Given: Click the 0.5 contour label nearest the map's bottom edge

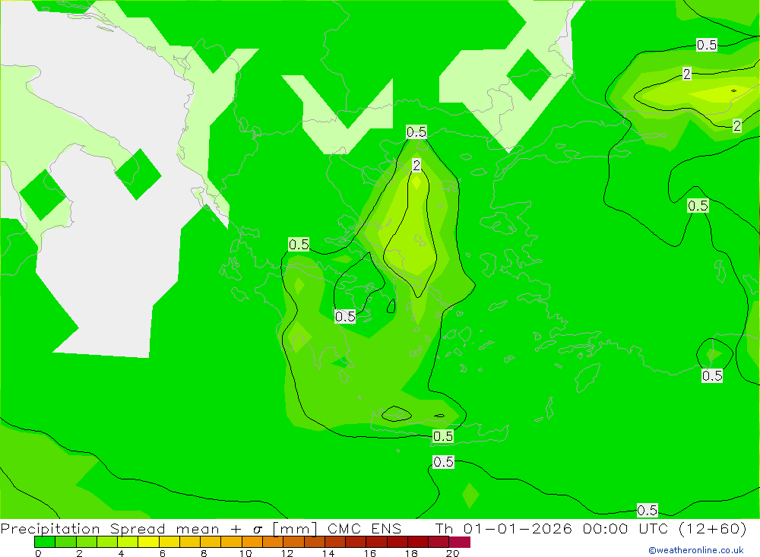Looking at the screenshot, I should pos(647,510).
